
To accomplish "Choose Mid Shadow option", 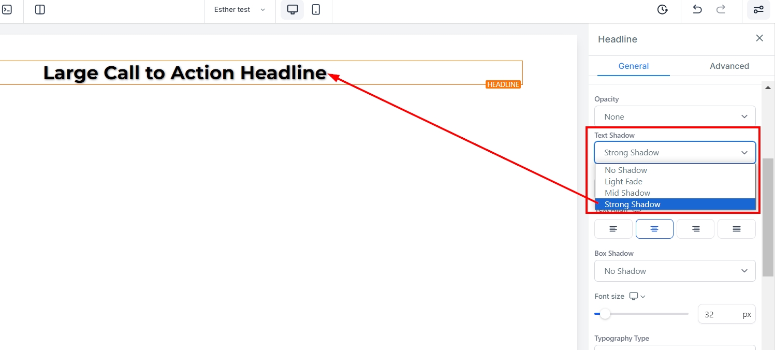I will pyautogui.click(x=675, y=193).
